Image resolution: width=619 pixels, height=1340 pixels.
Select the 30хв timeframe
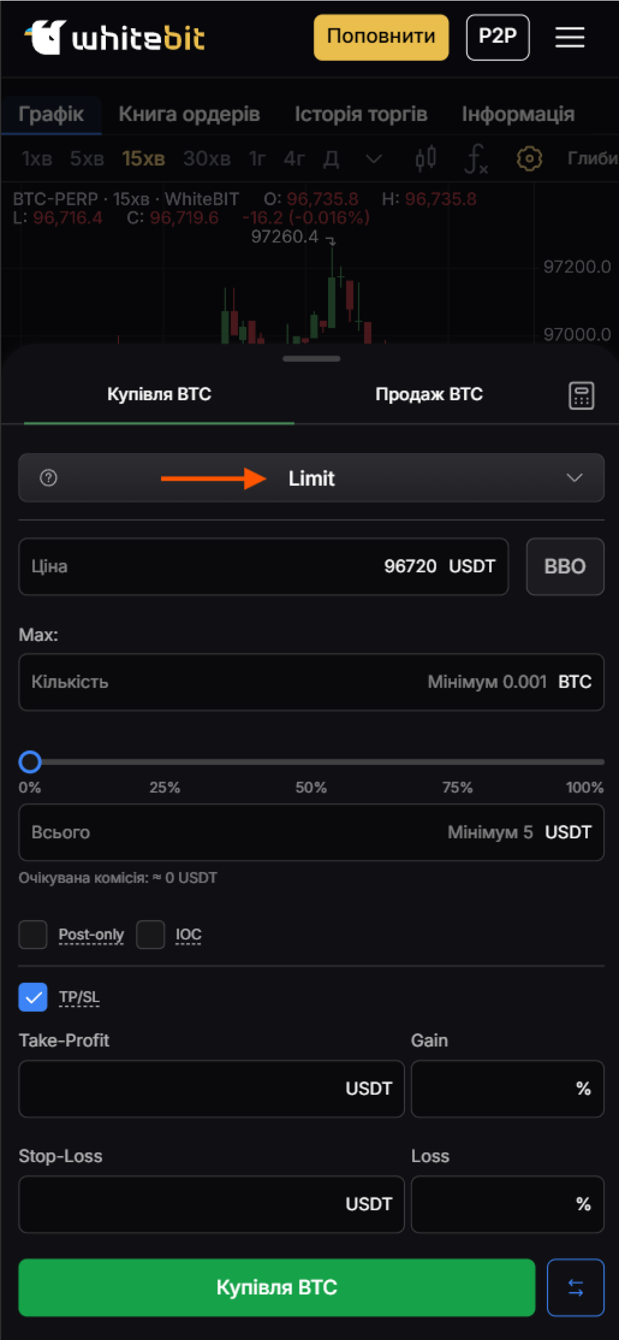click(x=207, y=158)
